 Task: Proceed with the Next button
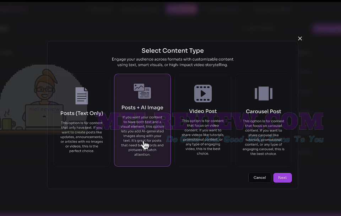point(282,178)
